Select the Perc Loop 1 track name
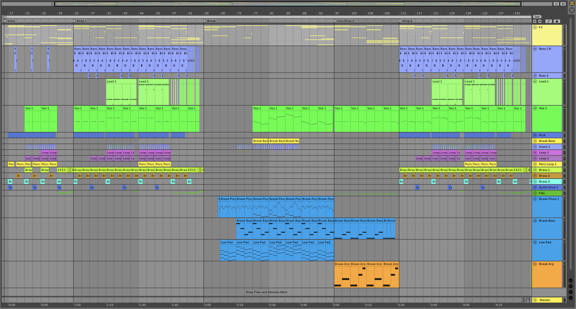This screenshot has width=576, height=309. pos(548,164)
